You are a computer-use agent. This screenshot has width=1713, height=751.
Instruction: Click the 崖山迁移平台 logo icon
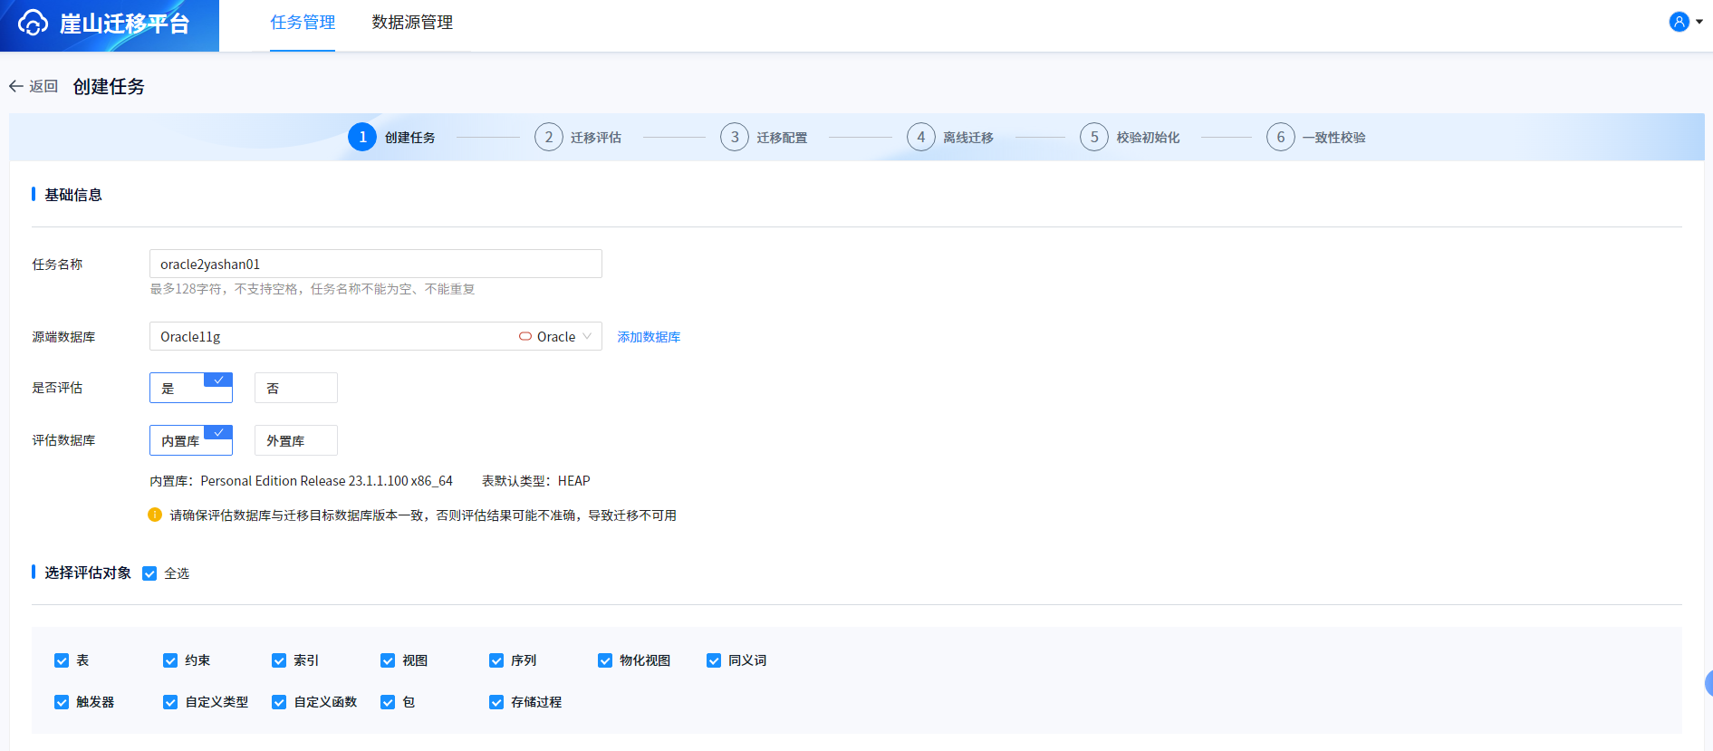(34, 23)
